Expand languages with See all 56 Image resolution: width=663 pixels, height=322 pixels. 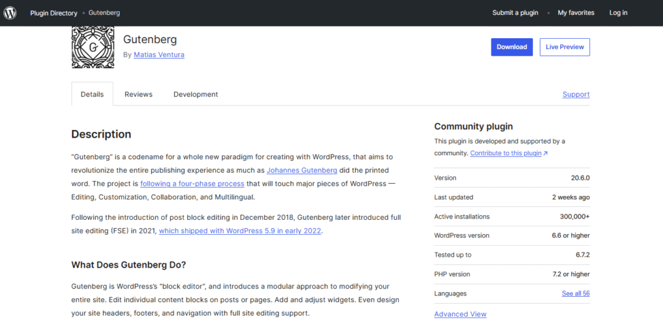576,294
